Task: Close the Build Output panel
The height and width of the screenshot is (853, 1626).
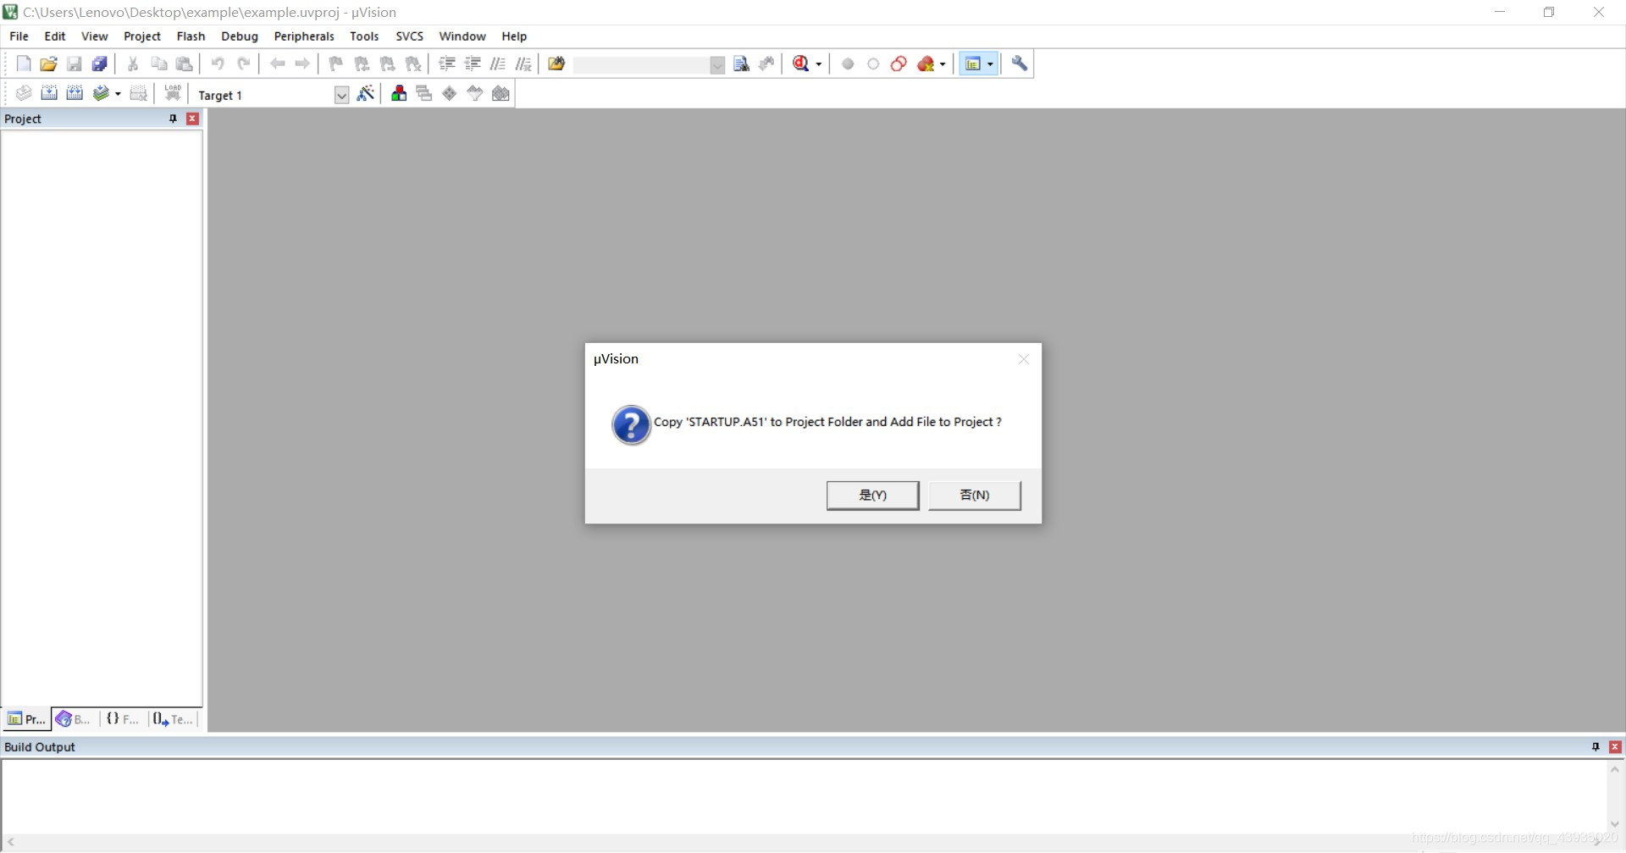Action: click(x=1615, y=747)
